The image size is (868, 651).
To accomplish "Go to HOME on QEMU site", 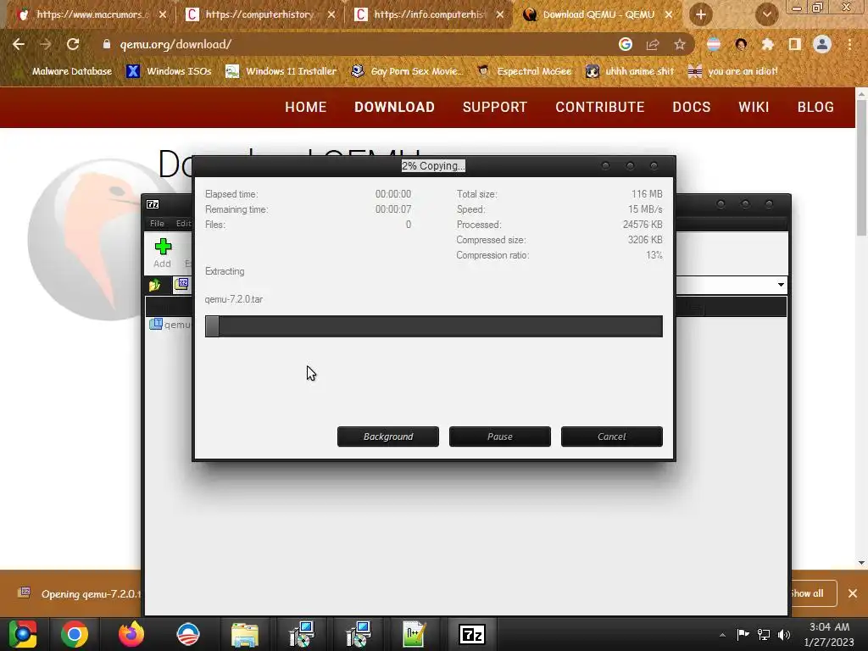I will coord(305,107).
